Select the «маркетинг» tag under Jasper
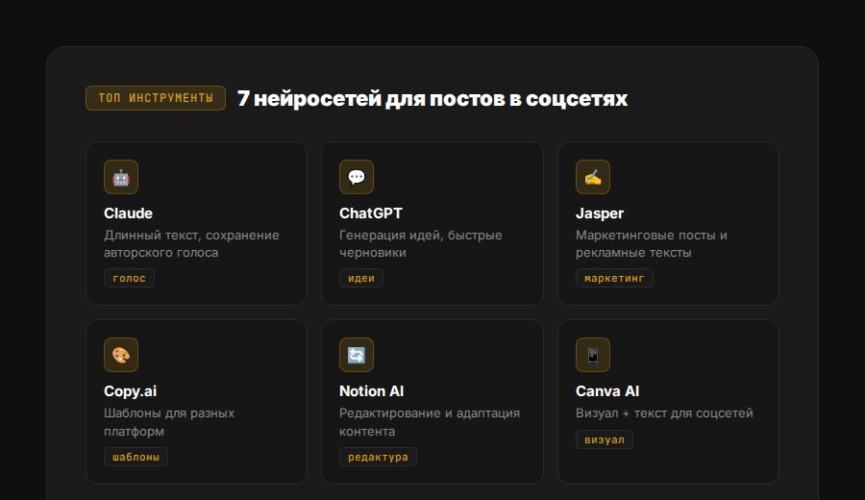The width and height of the screenshot is (865, 500). [x=614, y=278]
